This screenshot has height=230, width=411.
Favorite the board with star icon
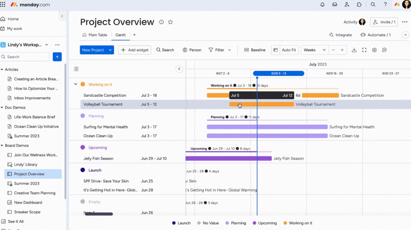point(170,22)
